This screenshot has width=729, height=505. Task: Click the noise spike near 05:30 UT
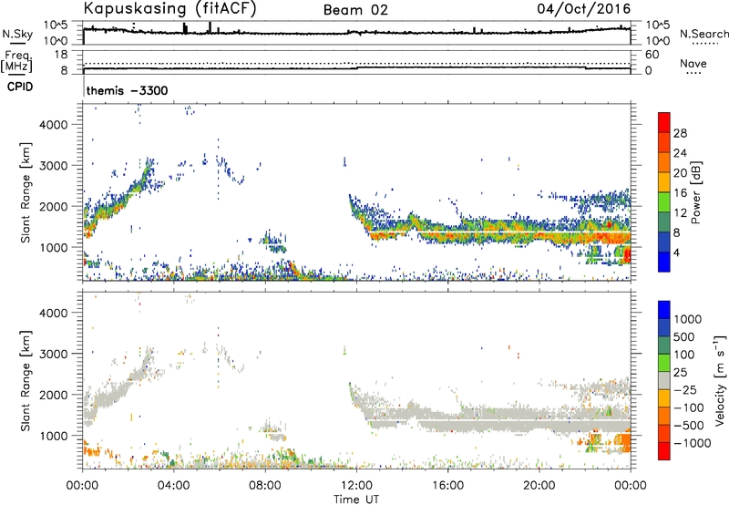point(210,27)
